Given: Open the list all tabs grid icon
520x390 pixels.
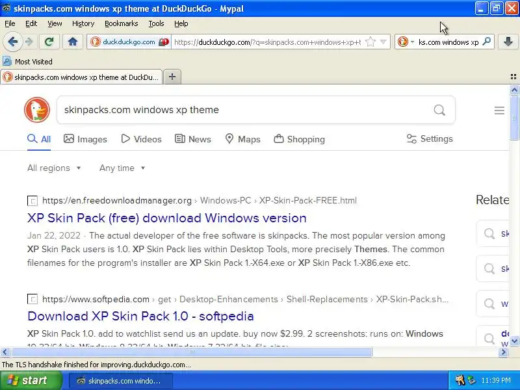Looking at the screenshot, I should (513, 77).
